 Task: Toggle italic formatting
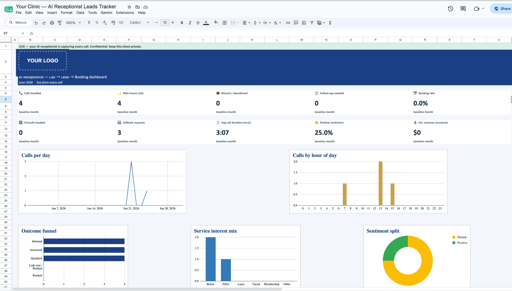(190, 23)
